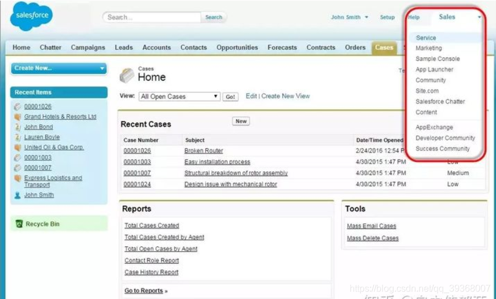Open the Broken Router case subject
The width and height of the screenshot is (496, 299).
pos(204,151)
